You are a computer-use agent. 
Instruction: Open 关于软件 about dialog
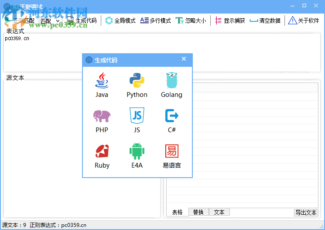pyautogui.click(x=304, y=21)
